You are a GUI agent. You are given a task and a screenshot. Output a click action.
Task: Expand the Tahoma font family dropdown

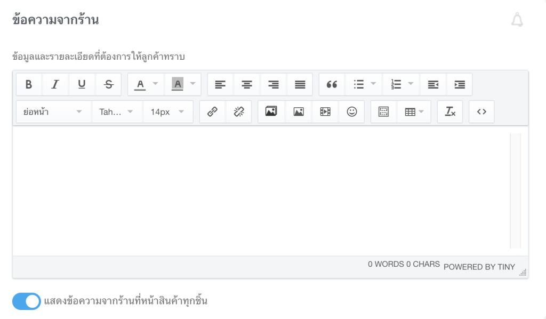coord(117,112)
